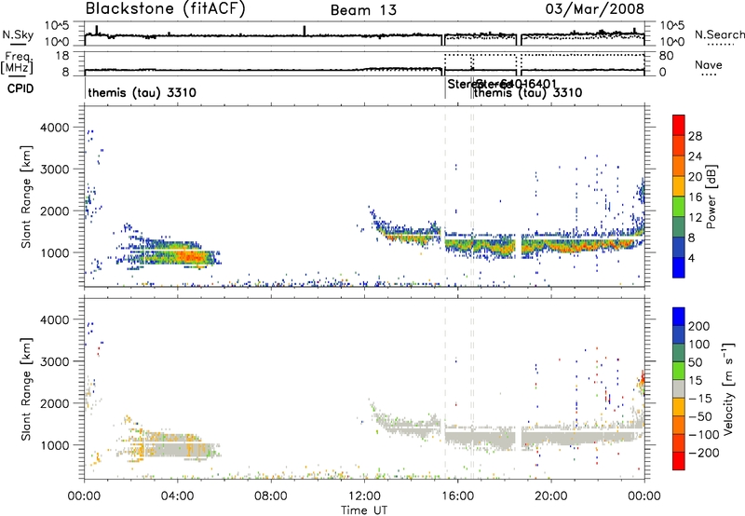745x516 pixels.
Task: Select the "N.Search" legend label
Action: 720,34
